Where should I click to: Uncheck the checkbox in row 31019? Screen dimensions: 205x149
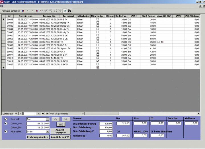[98, 61]
